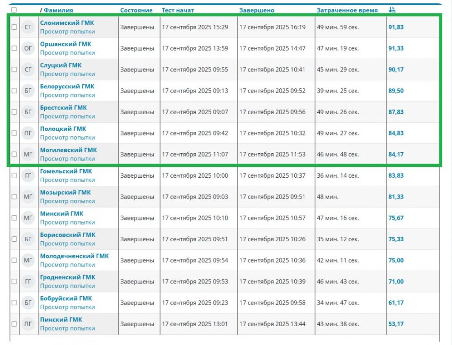Image resolution: width=452 pixels, height=345 pixels.
Task: Check the box for Слуцкий ГМК row
Action: click(14, 69)
